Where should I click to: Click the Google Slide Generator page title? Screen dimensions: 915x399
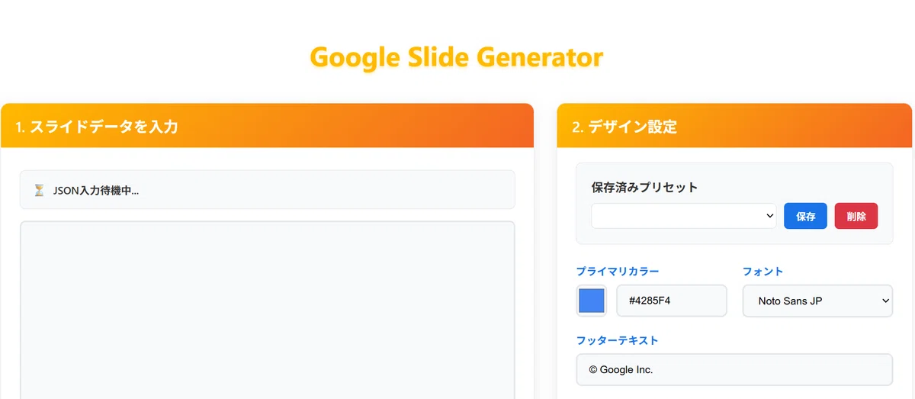457,57
